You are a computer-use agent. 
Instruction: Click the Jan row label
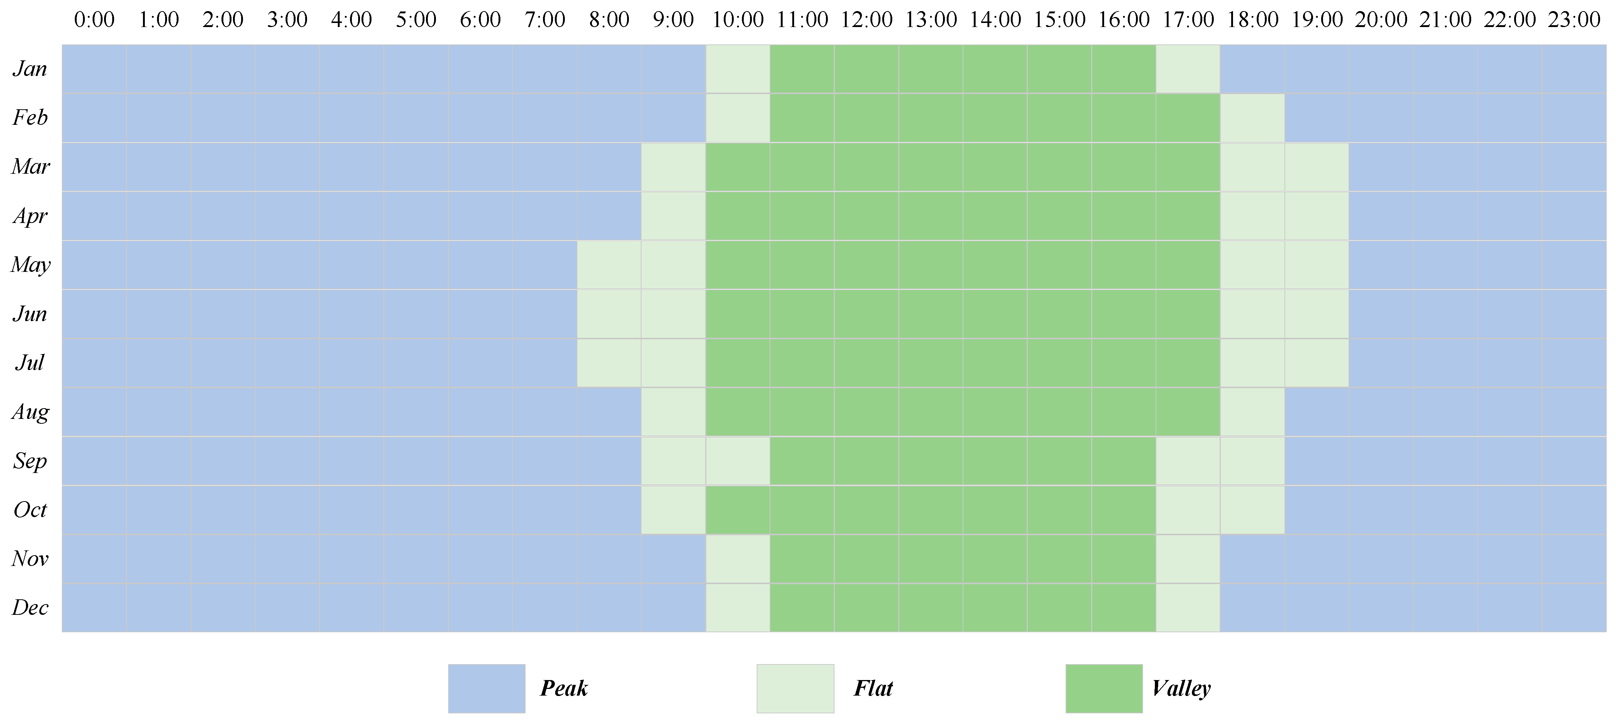[30, 69]
